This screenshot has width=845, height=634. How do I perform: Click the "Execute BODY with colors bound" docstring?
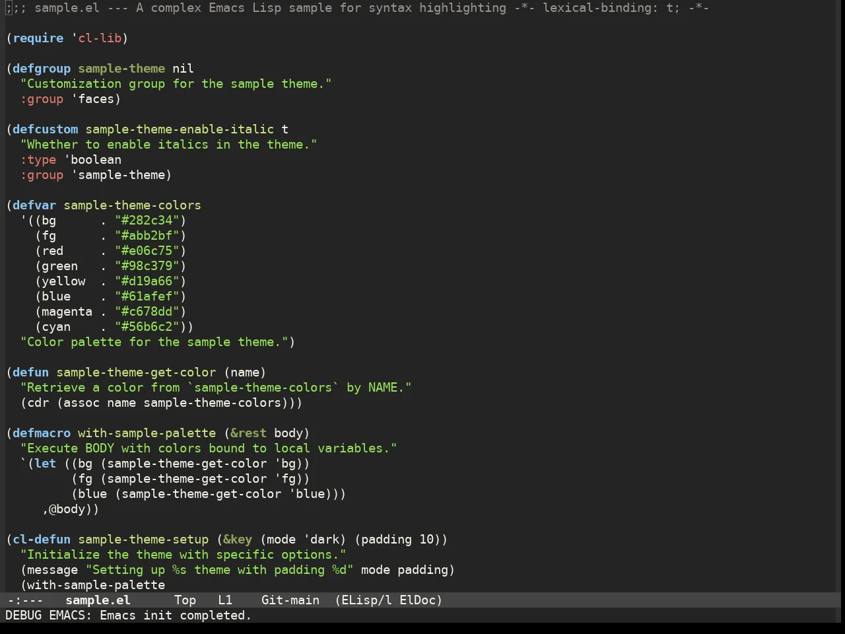(209, 448)
